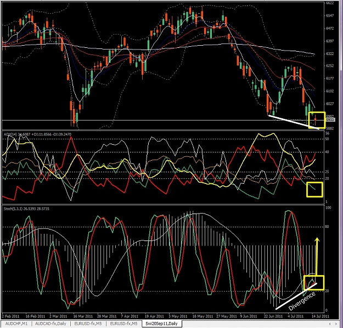Click the 2 Mar 2011 date label
Screen dimensions: 343x328
(x=58, y=316)
